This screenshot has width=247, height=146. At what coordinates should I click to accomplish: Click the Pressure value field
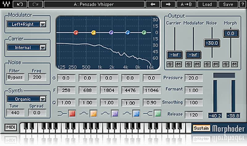click(x=194, y=78)
